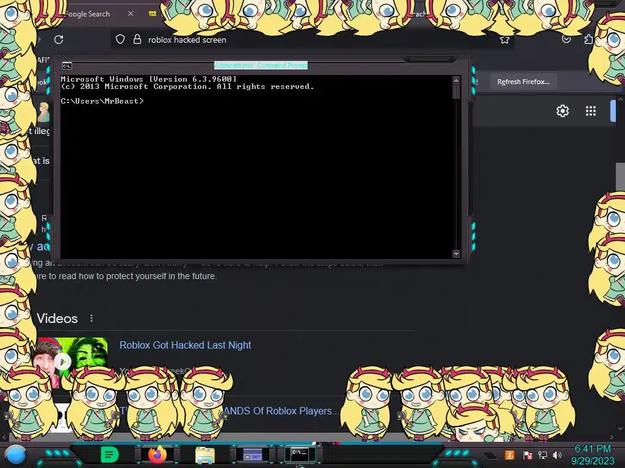Screen dimensions: 625x468
Task: Show hidden tray icons
Action: point(491,455)
